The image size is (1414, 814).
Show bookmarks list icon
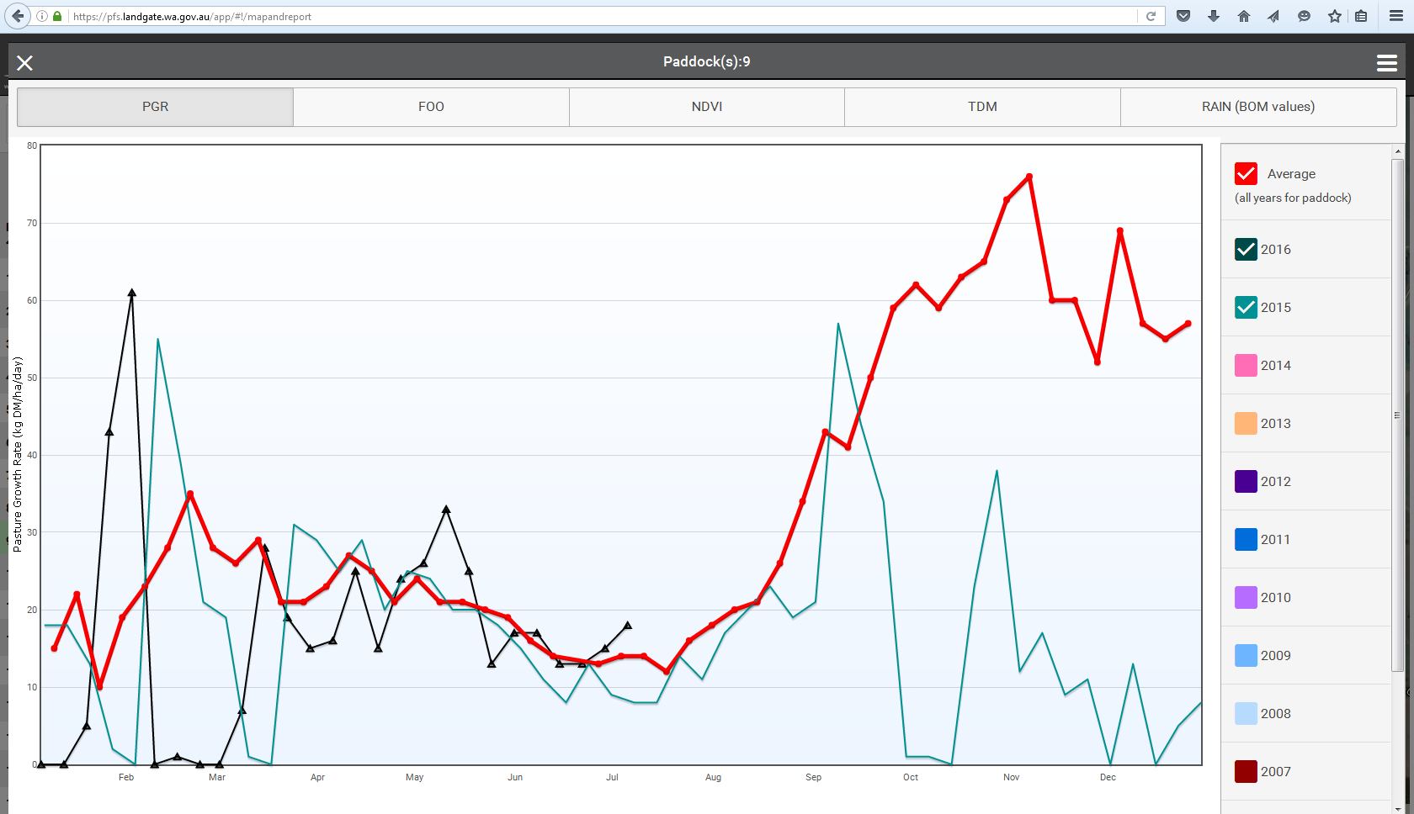(1361, 16)
